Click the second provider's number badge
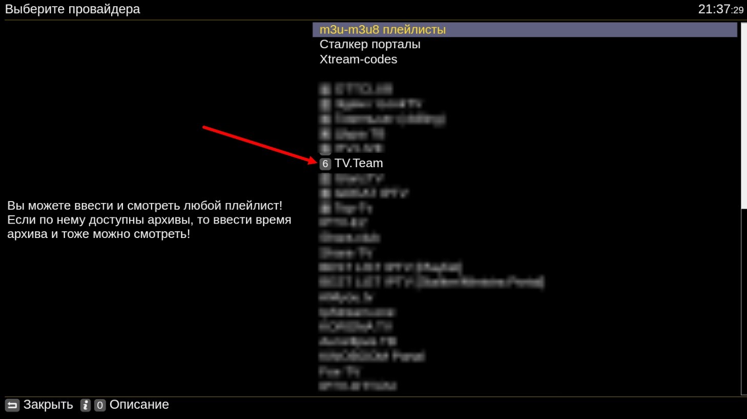Viewport: 747px width, 419px height. pyautogui.click(x=325, y=104)
